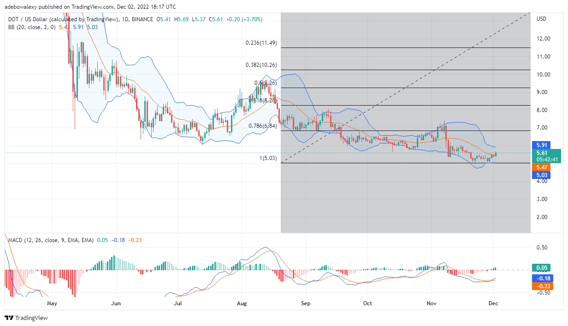568x326 pixels.
Task: Click the −0.18 MACD value in legend
Action: [x=118, y=240]
